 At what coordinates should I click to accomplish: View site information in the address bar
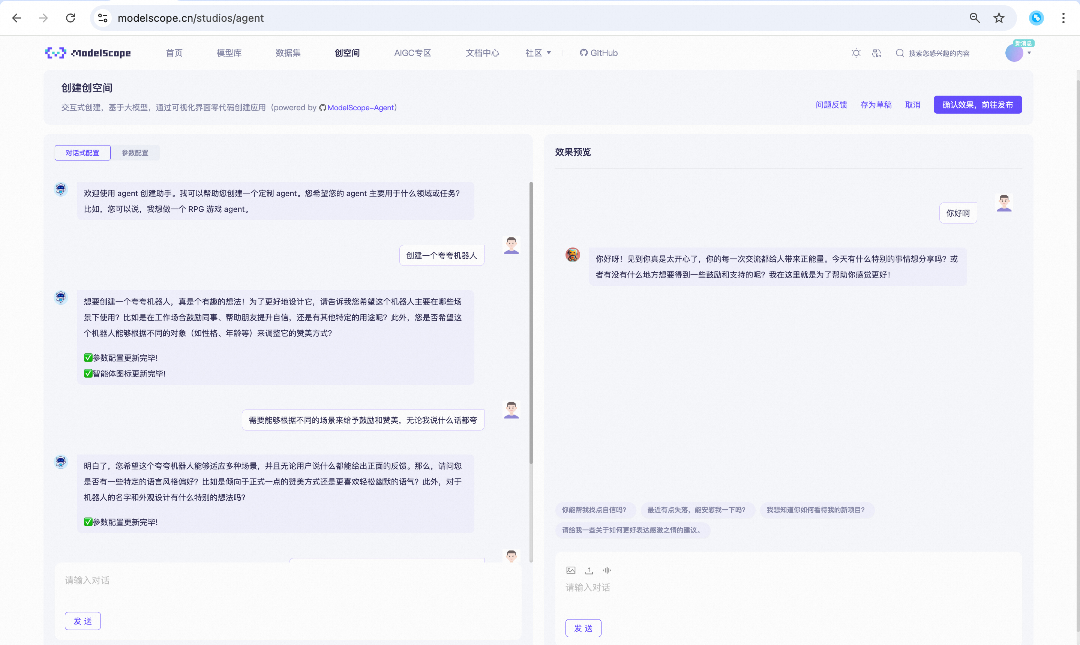coord(103,18)
